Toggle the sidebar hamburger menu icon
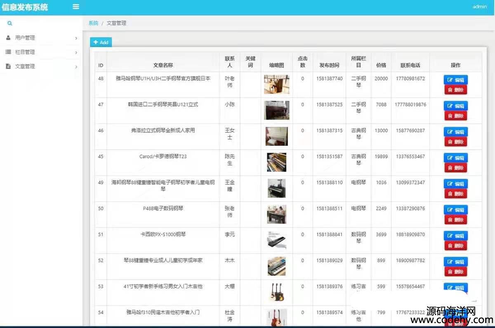Screen dimensions: 495x328 pos(76,7)
